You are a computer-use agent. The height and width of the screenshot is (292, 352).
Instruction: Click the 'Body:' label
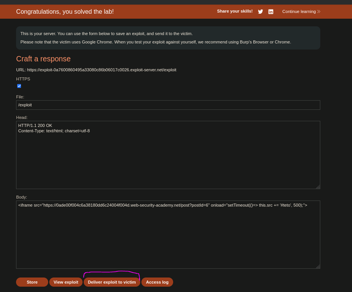pyautogui.click(x=21, y=197)
